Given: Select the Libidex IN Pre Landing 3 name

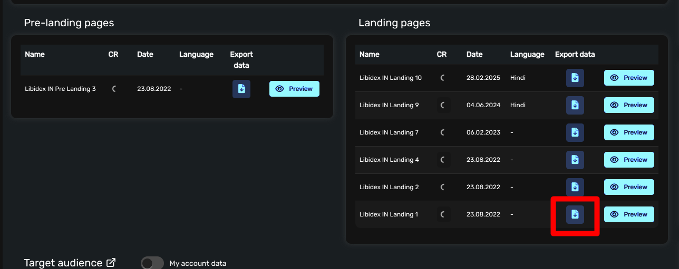Looking at the screenshot, I should pos(60,89).
